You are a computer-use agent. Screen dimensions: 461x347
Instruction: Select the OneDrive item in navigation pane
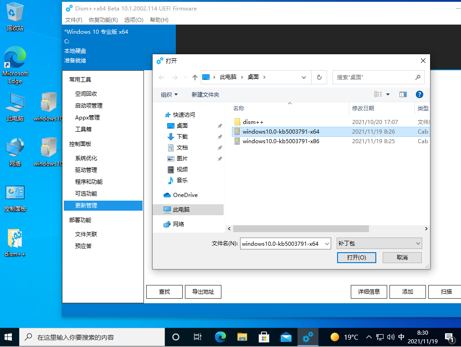click(x=185, y=195)
